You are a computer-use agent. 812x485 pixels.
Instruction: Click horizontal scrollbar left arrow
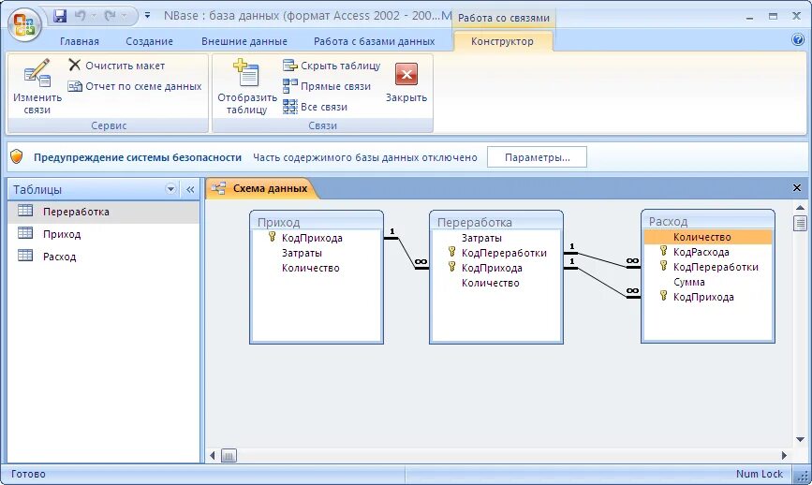[213, 455]
